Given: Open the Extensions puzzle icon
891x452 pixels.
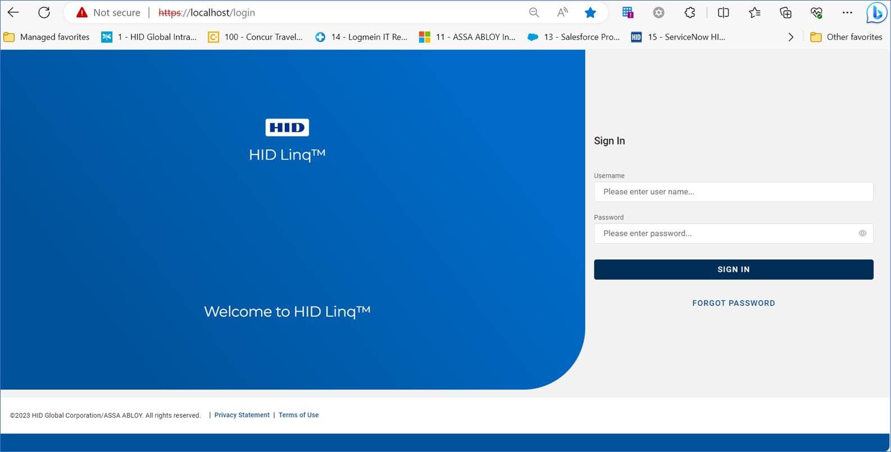Looking at the screenshot, I should pyautogui.click(x=690, y=12).
